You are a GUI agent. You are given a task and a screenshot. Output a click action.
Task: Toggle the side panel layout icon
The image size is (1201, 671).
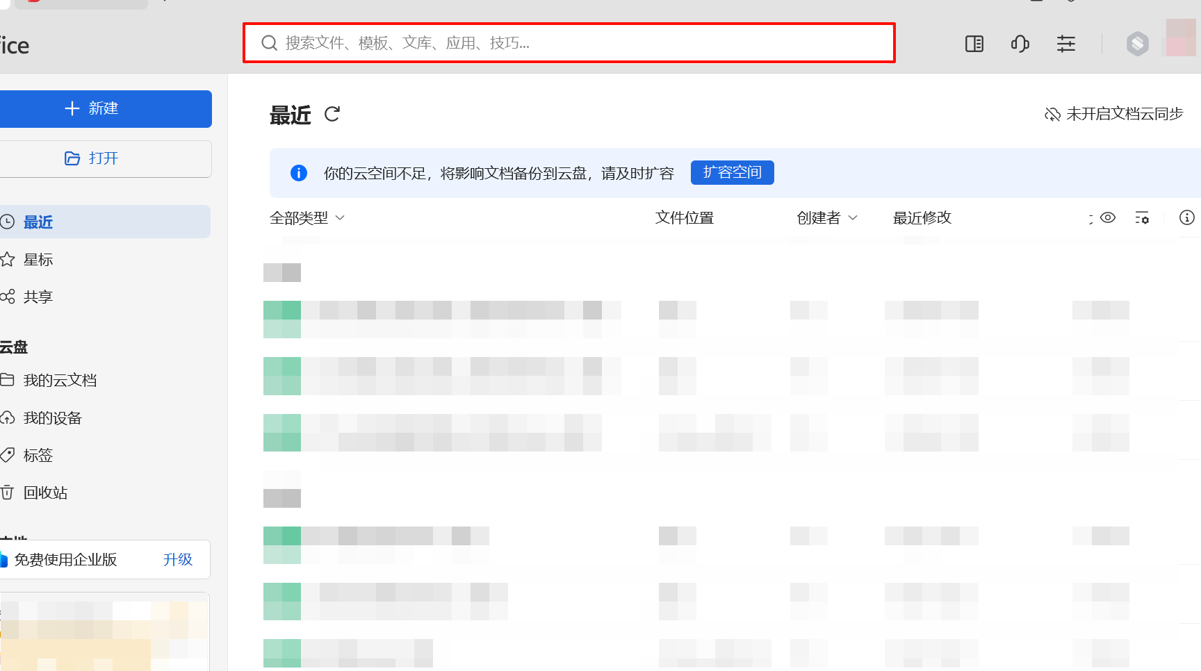point(974,44)
